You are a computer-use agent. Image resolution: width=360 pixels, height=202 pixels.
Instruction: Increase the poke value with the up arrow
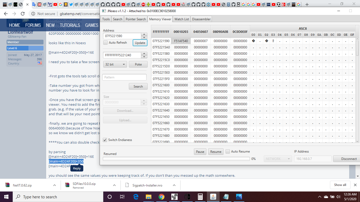coord(144,53)
